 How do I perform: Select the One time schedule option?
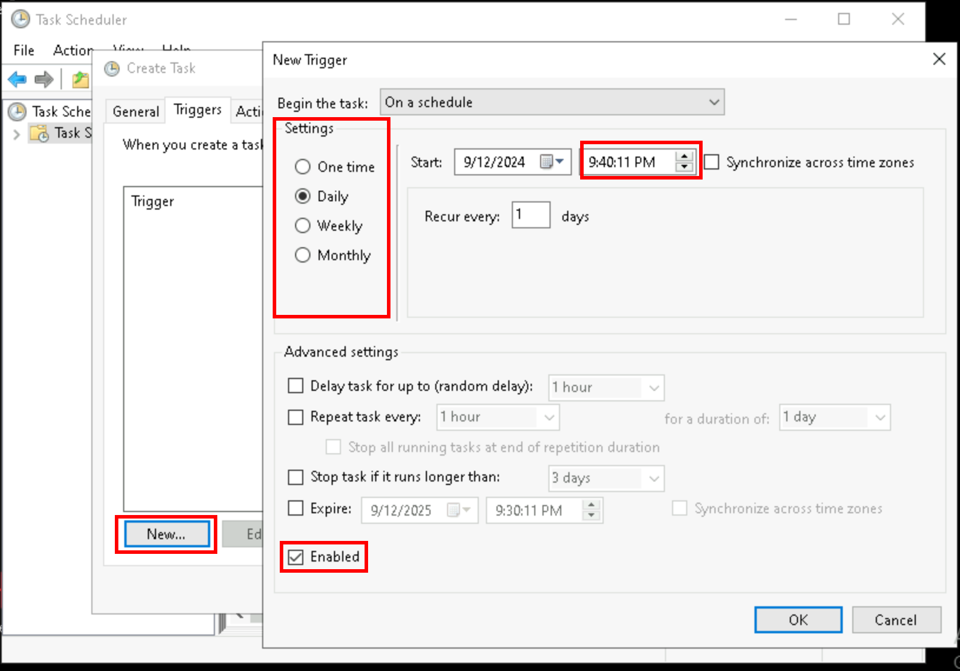point(303,167)
